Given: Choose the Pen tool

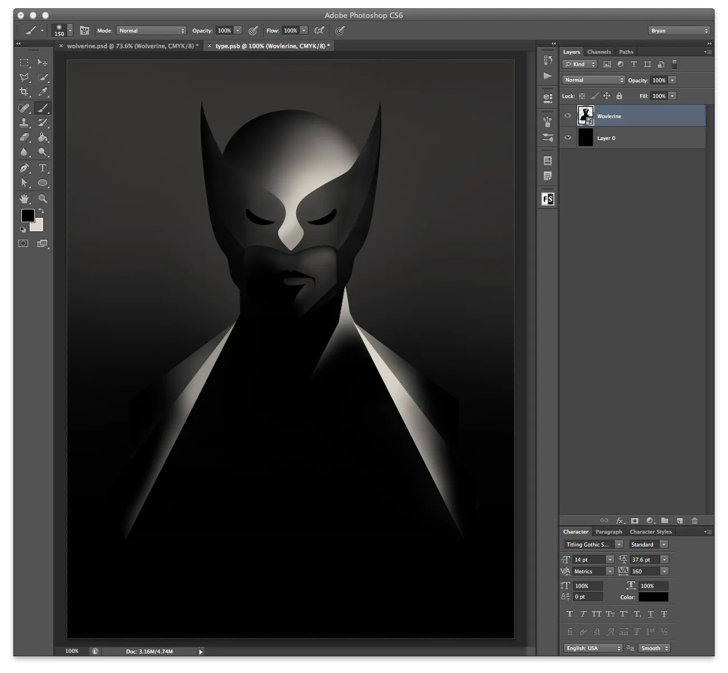Looking at the screenshot, I should 24,168.
